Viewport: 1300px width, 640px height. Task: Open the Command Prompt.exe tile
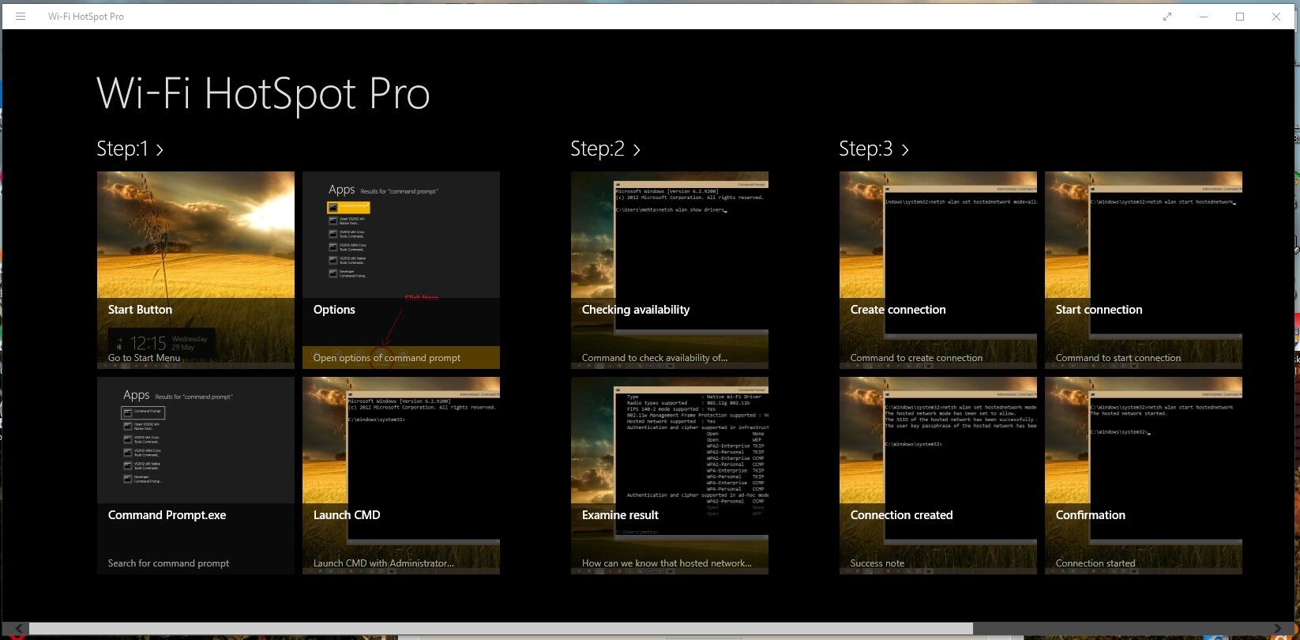(196, 476)
